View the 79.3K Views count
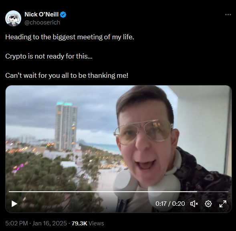236x231 pixels. [x=88, y=223]
